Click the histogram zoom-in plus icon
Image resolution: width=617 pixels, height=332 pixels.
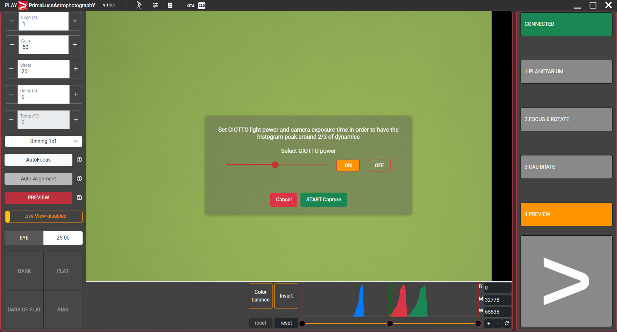point(488,323)
